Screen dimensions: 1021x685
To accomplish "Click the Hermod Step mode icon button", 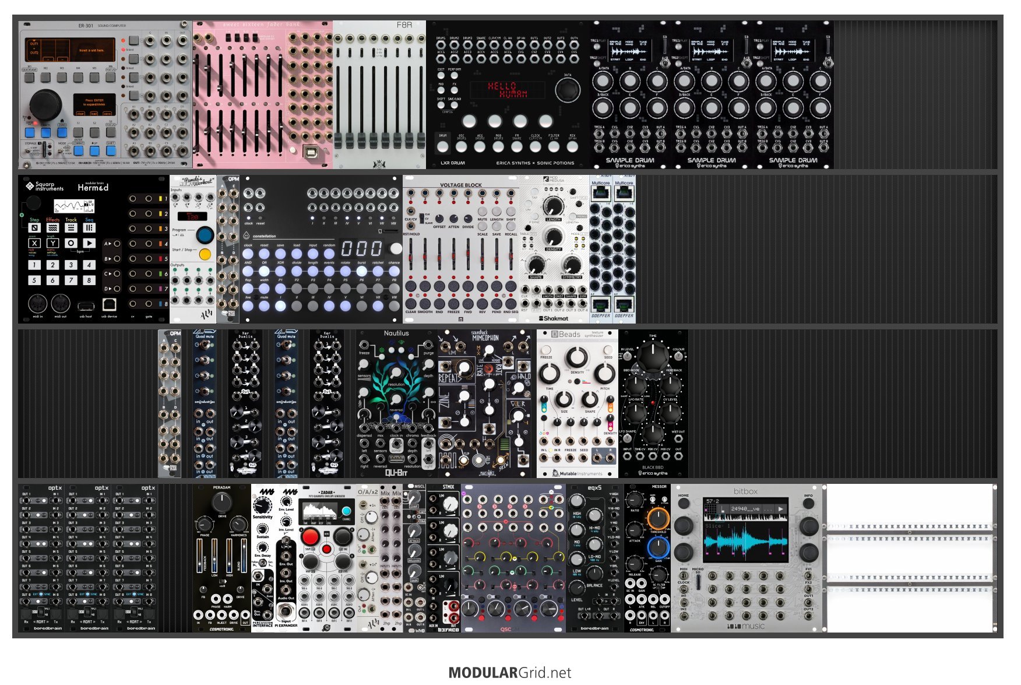I will [x=34, y=227].
